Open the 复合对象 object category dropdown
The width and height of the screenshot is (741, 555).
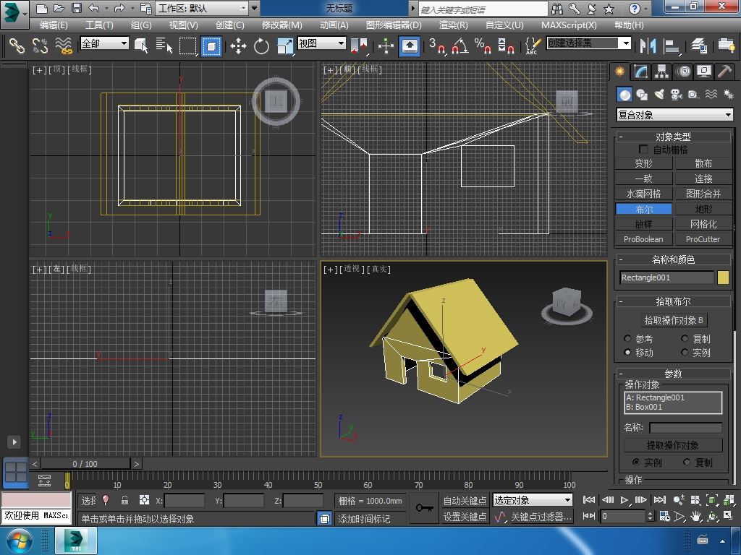[674, 115]
